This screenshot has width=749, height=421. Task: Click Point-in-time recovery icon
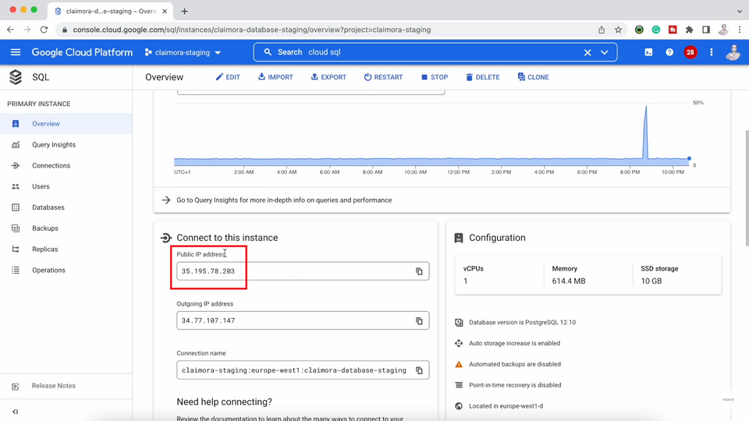click(459, 385)
